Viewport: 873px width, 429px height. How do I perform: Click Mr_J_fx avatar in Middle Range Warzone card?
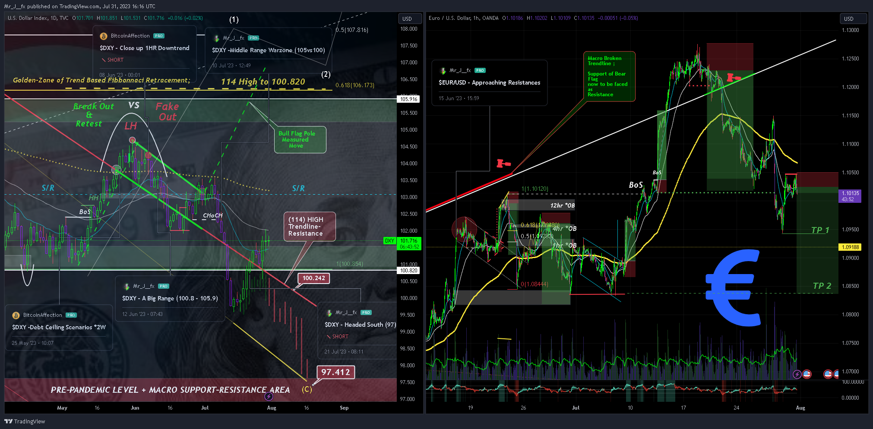216,38
